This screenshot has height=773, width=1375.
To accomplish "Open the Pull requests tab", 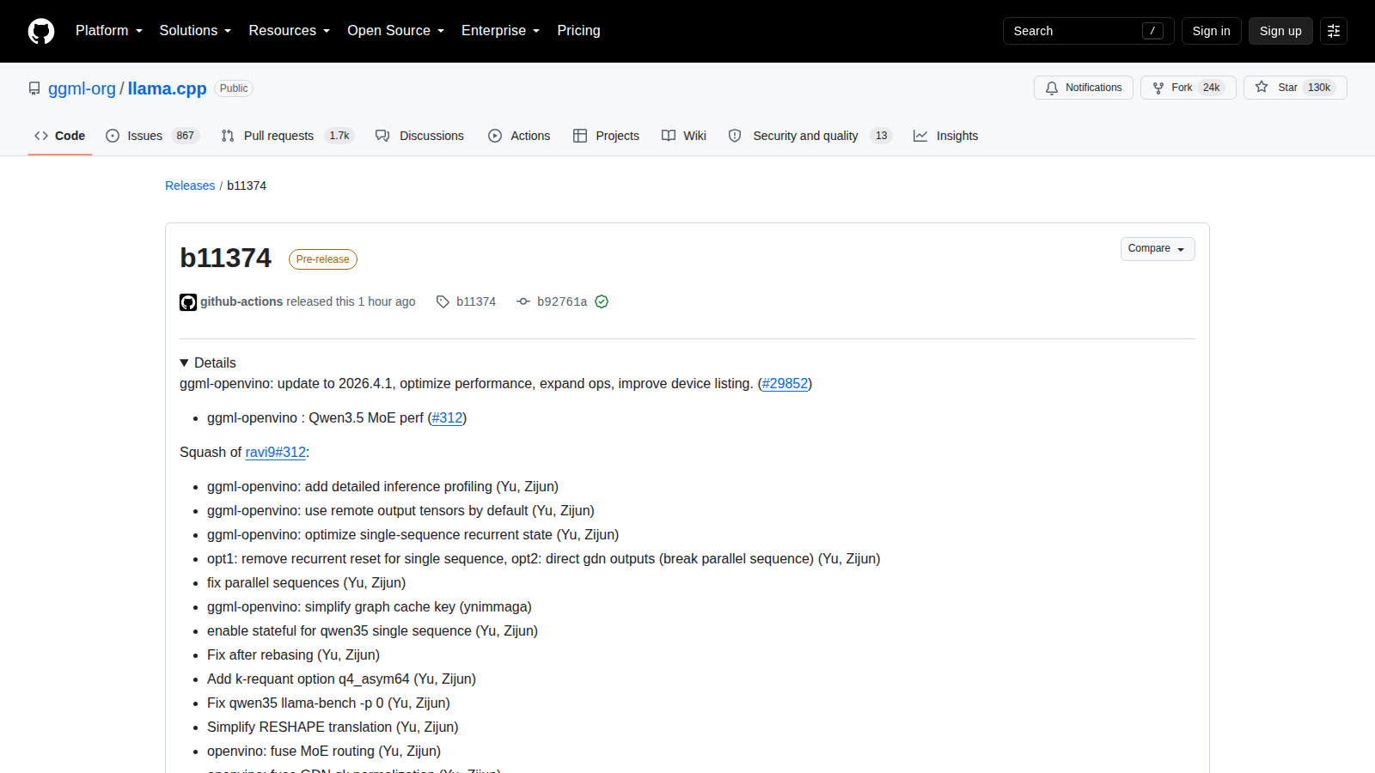I will point(287,136).
